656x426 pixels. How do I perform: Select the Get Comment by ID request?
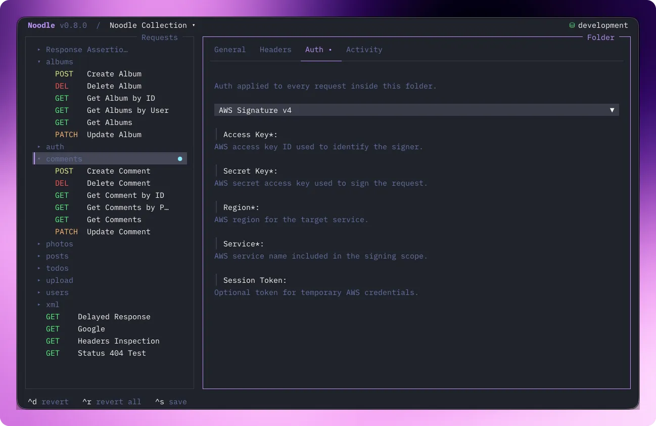coord(110,195)
